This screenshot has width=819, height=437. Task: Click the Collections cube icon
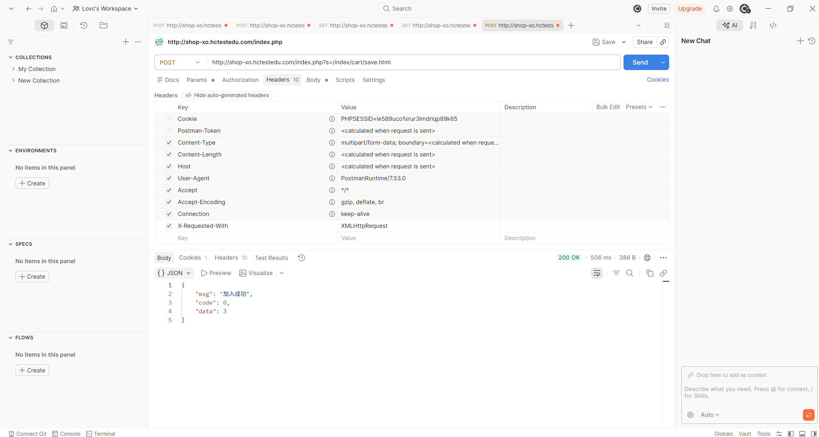pyautogui.click(x=44, y=25)
